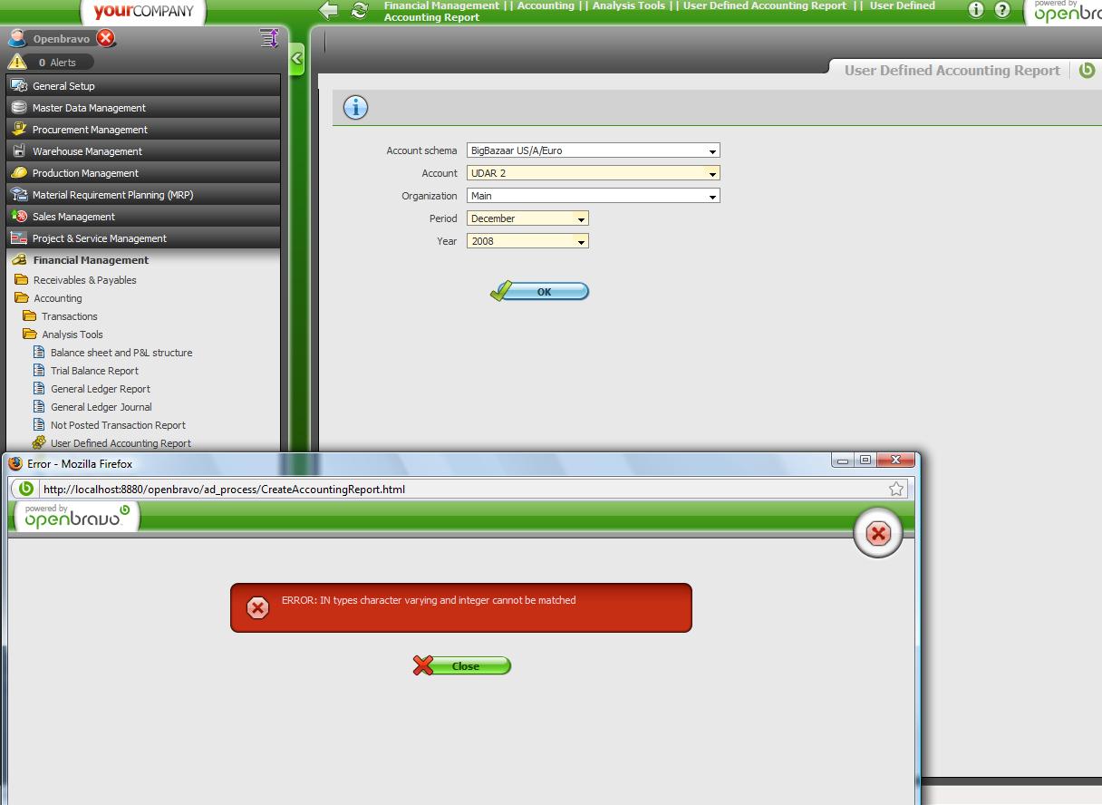Viewport: 1102px width, 805px height.
Task: Open the Not Posted Transaction Report
Action: [x=118, y=425]
